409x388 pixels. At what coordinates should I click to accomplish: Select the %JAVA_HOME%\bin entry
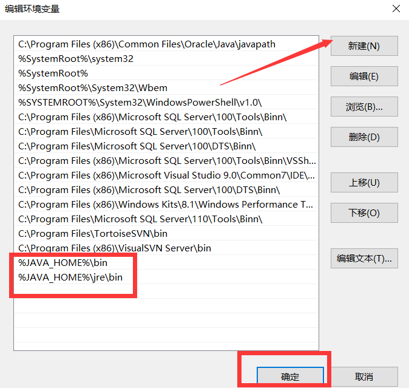tap(166, 263)
